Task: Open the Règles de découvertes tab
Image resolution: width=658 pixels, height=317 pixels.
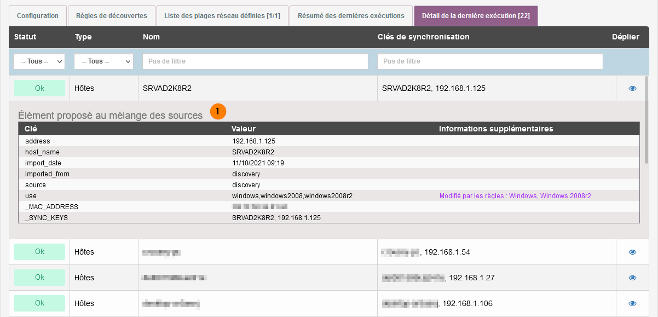Action: (x=112, y=16)
